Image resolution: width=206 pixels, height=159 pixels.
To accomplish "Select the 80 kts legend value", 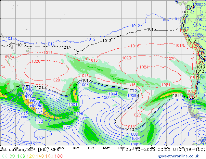I will click(x=12, y=156).
